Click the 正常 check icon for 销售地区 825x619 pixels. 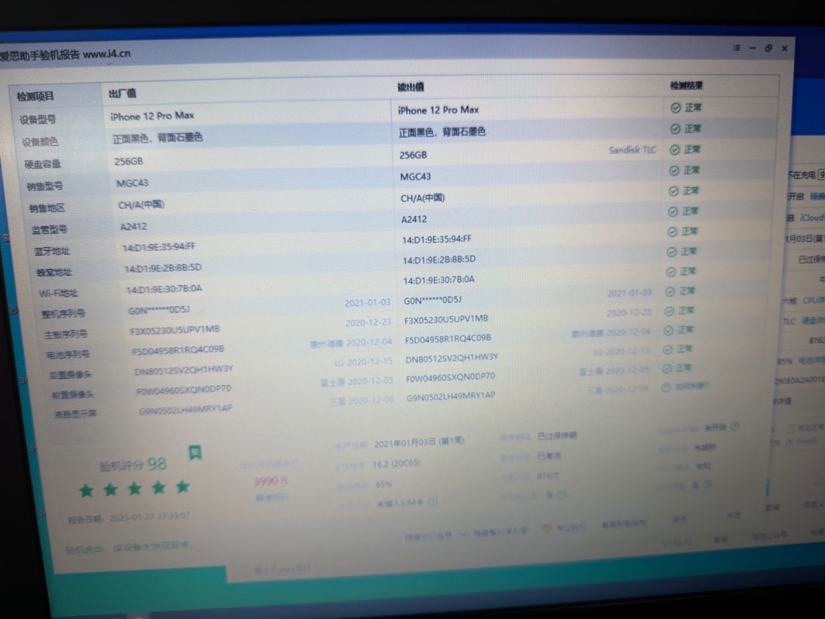click(674, 191)
